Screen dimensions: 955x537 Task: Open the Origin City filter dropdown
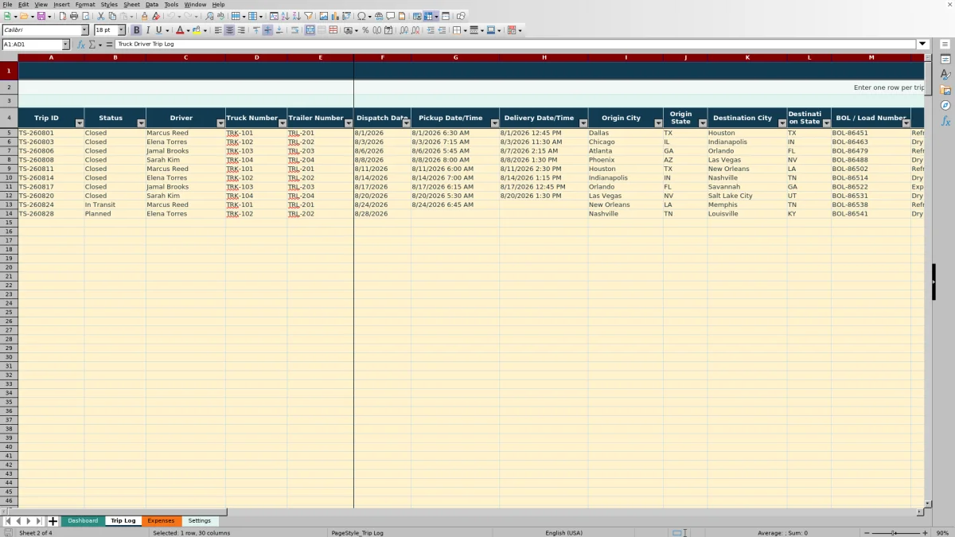[x=658, y=123]
